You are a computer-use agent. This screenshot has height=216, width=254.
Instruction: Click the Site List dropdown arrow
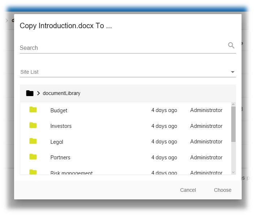[x=233, y=72]
